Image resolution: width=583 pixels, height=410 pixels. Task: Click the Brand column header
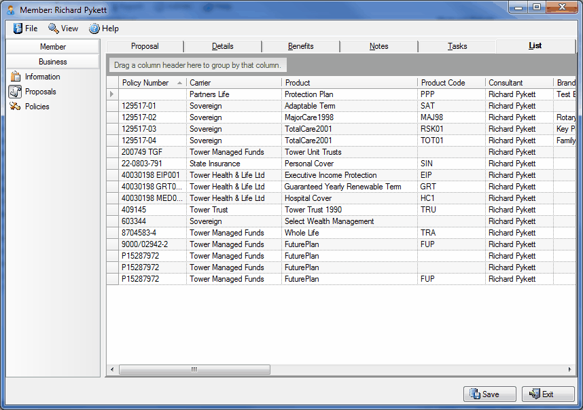(565, 83)
